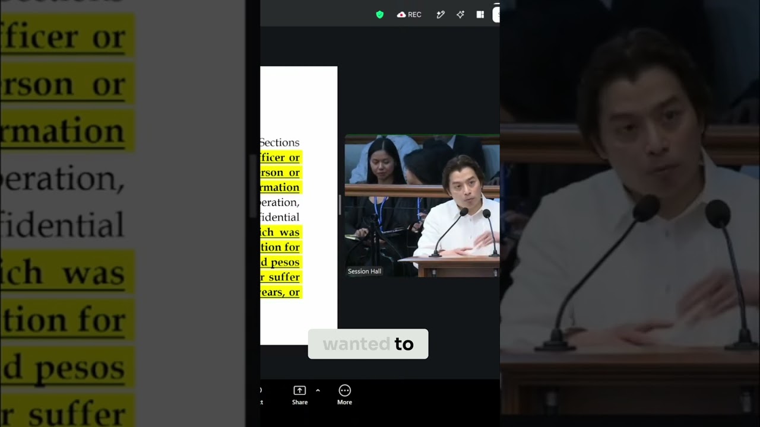Viewport: 760px width, 427px height.
Task: Click the cloud REC recording indicator
Action: point(409,15)
